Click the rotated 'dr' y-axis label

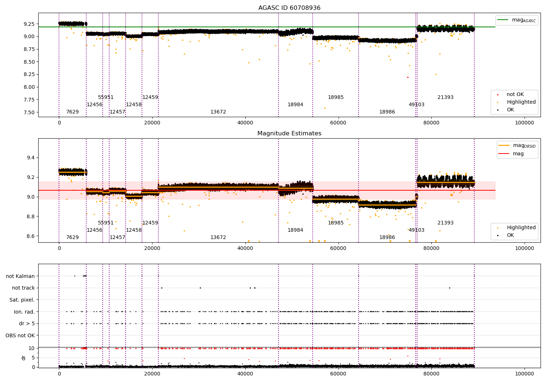tap(24, 358)
